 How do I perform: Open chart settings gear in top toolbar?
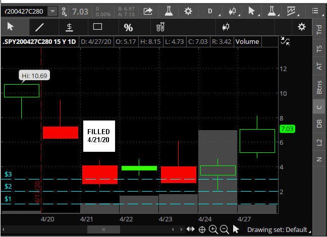[188, 11]
